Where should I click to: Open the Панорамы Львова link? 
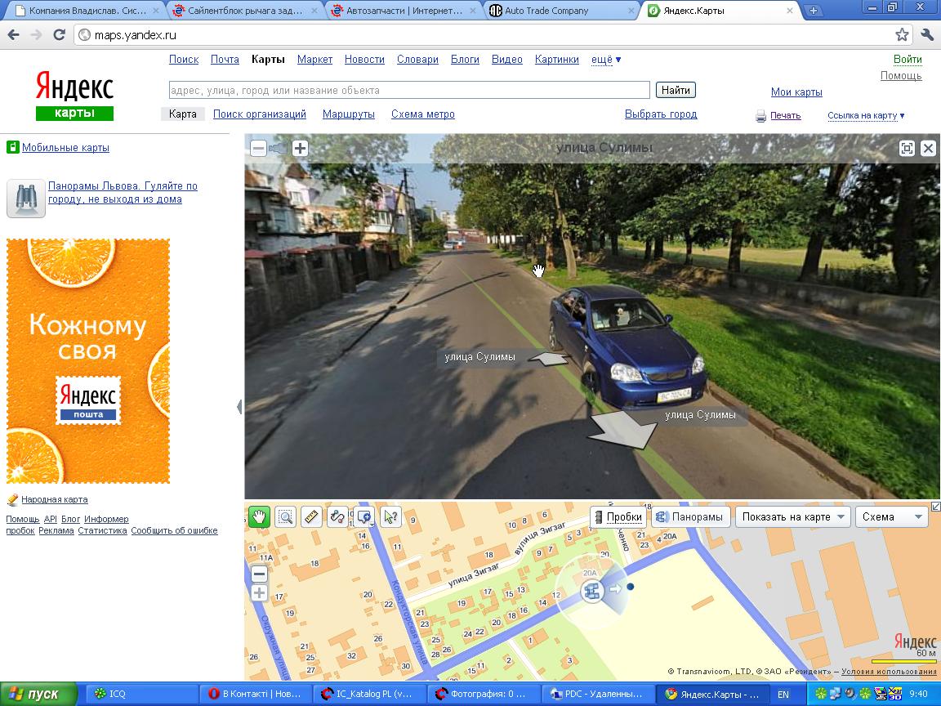pos(123,193)
